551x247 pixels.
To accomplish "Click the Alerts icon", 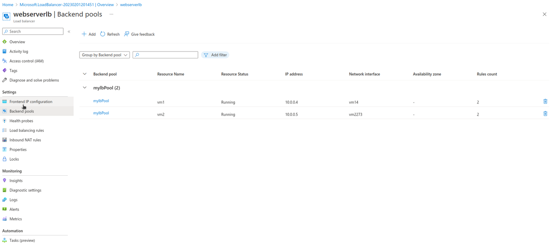I will 5,209.
